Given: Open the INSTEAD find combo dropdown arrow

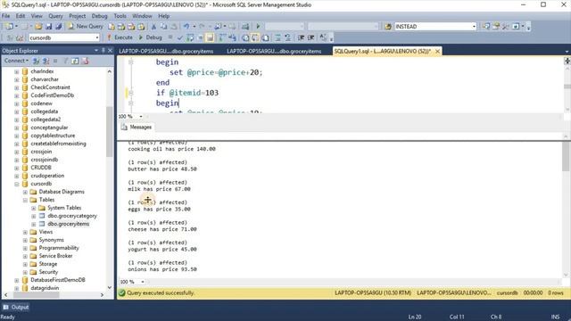Looking at the screenshot, I should (474, 26).
